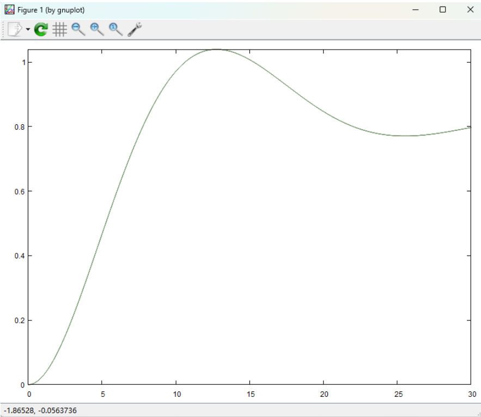Click the mouse coordinates in status bar

[40, 410]
